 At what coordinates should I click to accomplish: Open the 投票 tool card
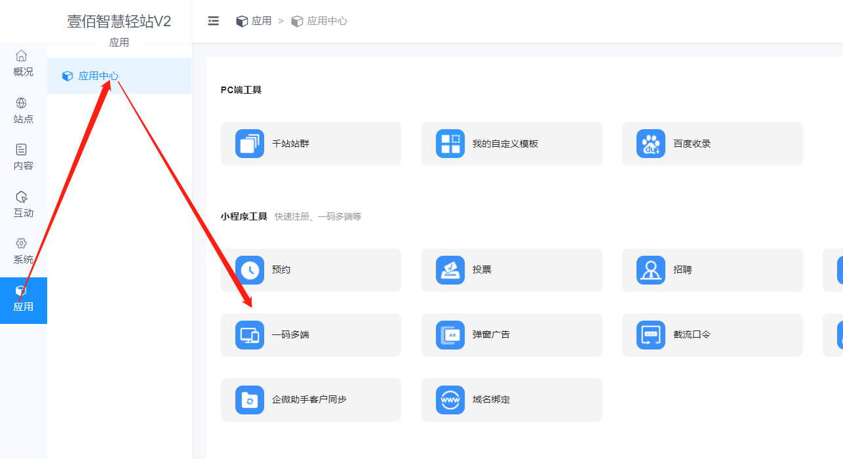[512, 270]
